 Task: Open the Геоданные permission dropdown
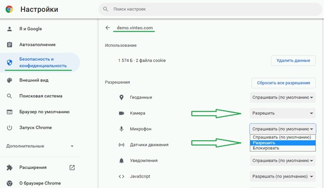point(282,97)
